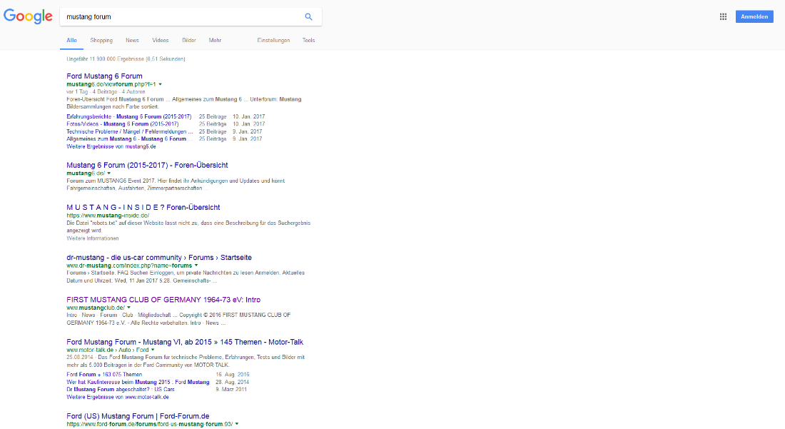Open the Ford Mustang 6 Forum result
The width and height of the screenshot is (785, 429).
pos(104,76)
